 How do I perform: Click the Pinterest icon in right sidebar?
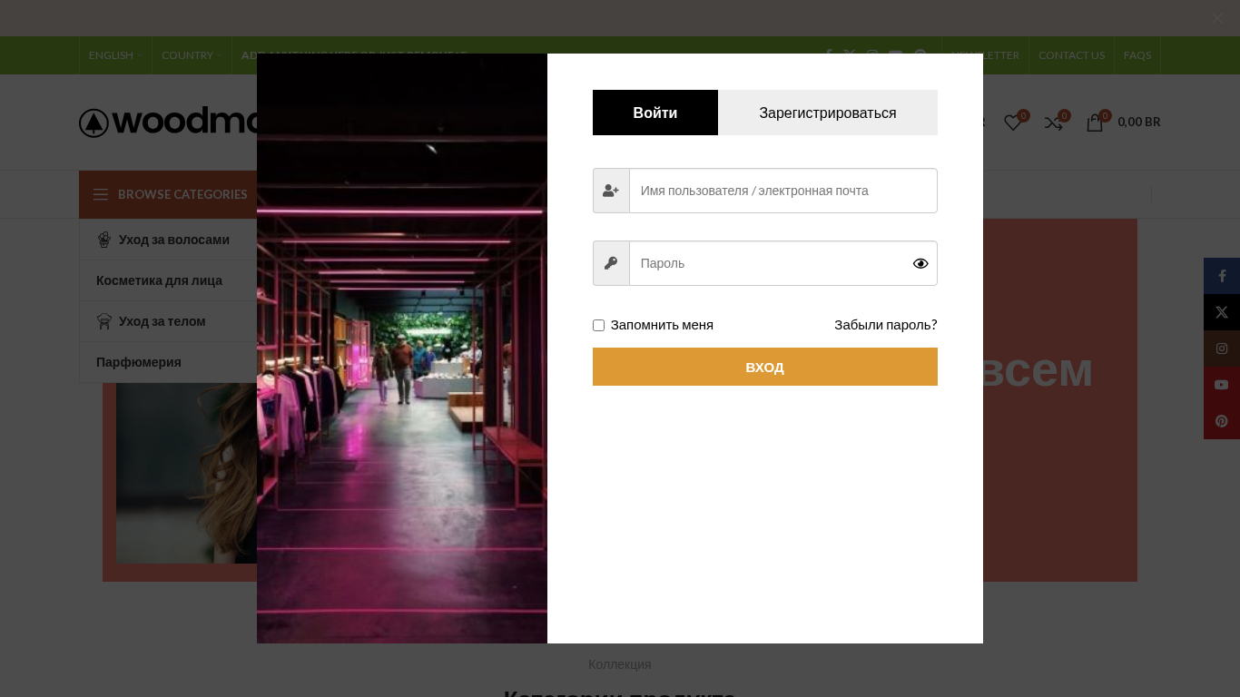tap(1222, 421)
